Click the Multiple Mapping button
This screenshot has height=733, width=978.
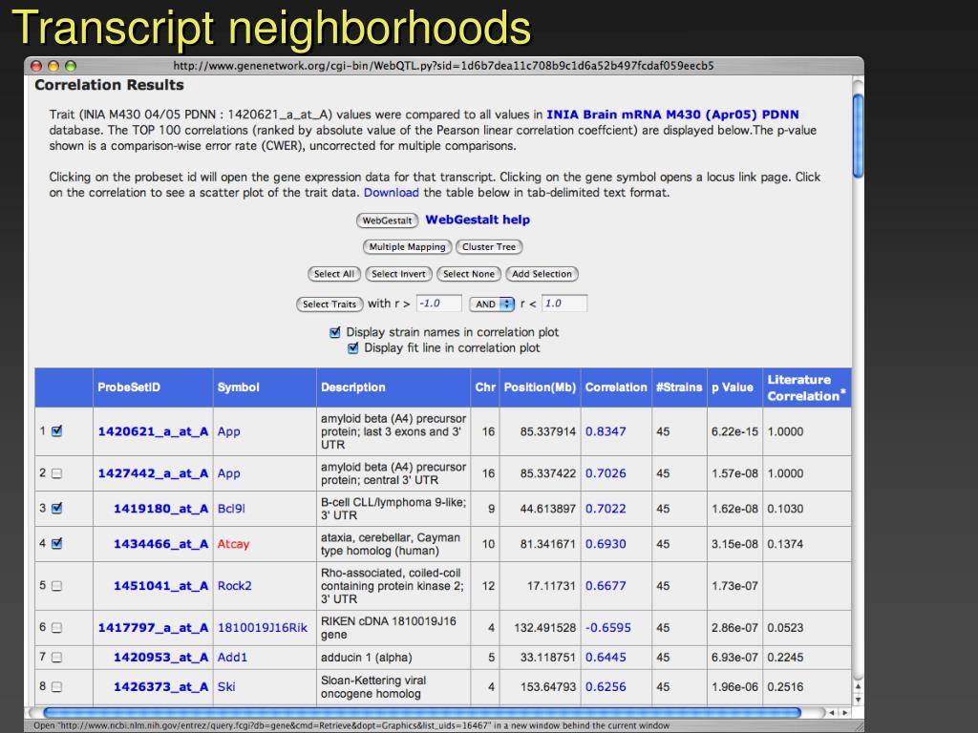(x=407, y=247)
